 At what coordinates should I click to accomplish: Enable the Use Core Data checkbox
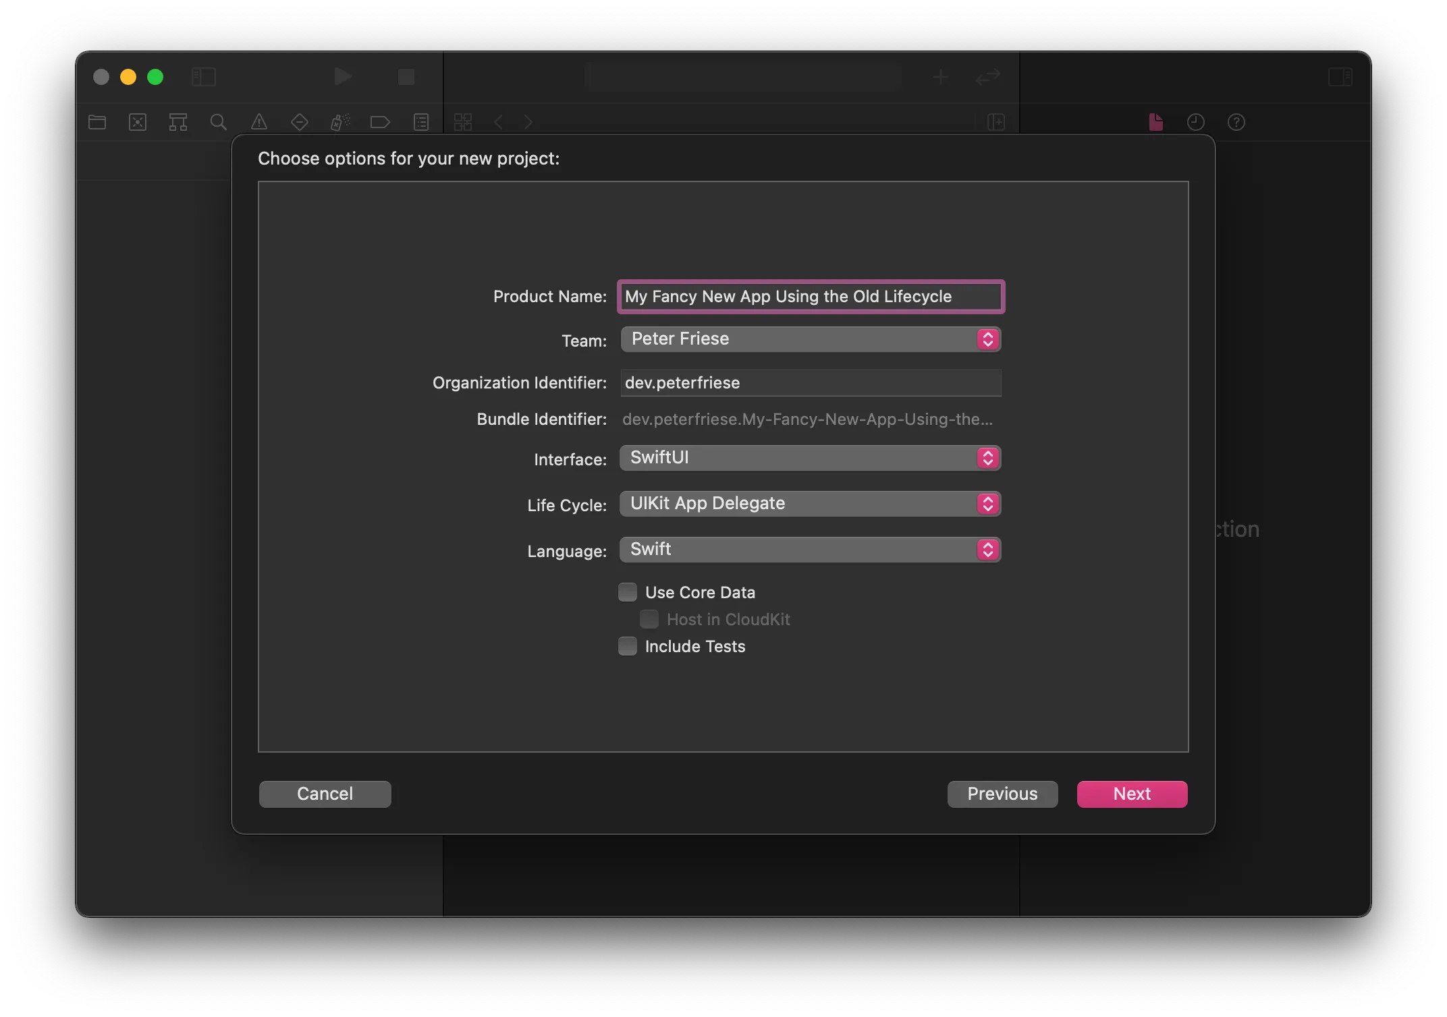click(627, 591)
